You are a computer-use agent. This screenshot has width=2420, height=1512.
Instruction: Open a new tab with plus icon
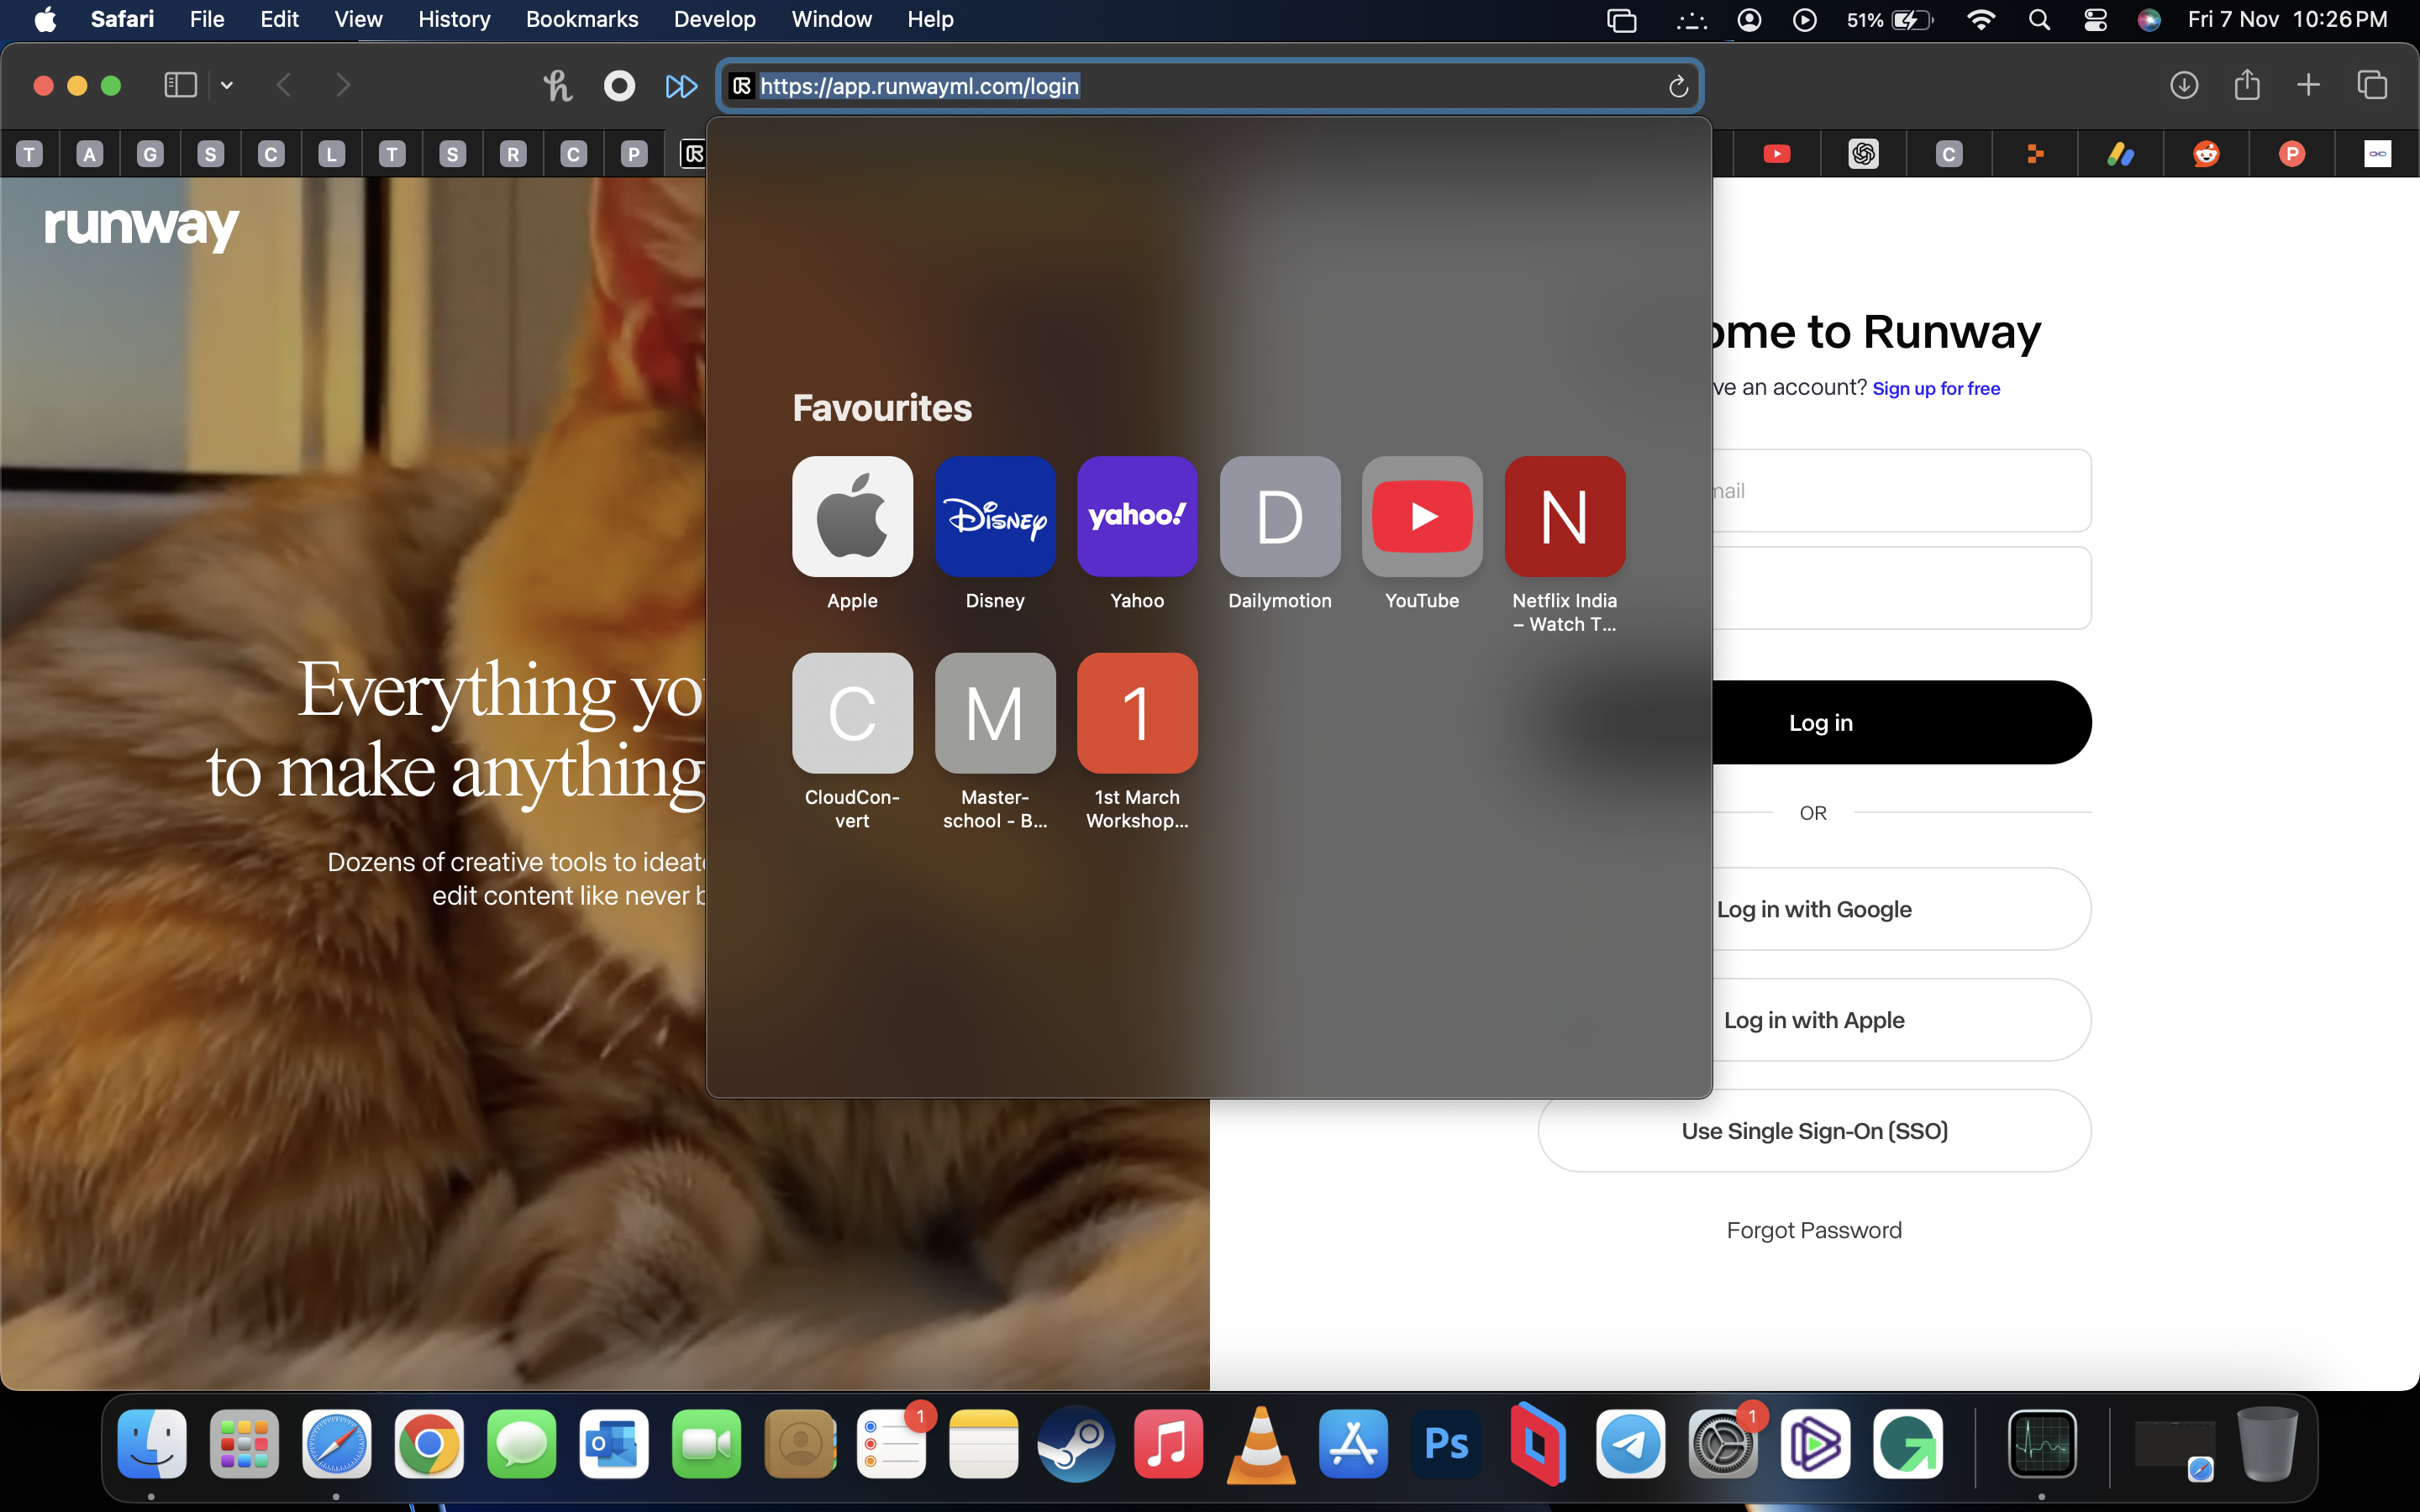pos(2308,85)
